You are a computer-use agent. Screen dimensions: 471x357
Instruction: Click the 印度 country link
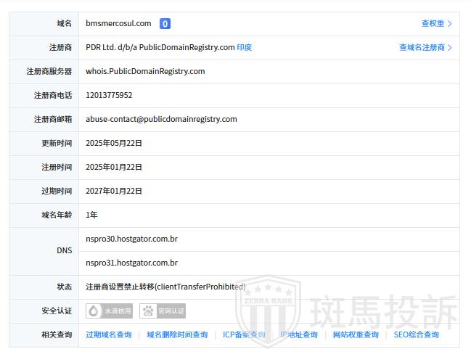click(x=245, y=48)
